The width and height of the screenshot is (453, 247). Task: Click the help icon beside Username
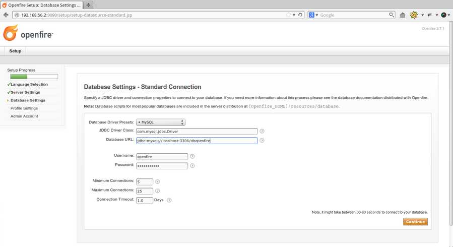pos(192,156)
